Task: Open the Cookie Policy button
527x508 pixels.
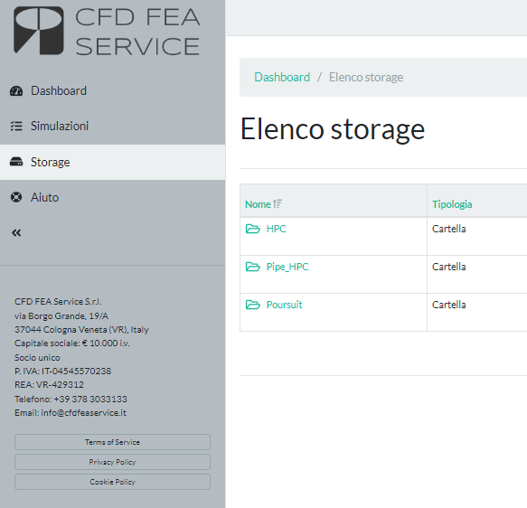Action: [x=112, y=482]
